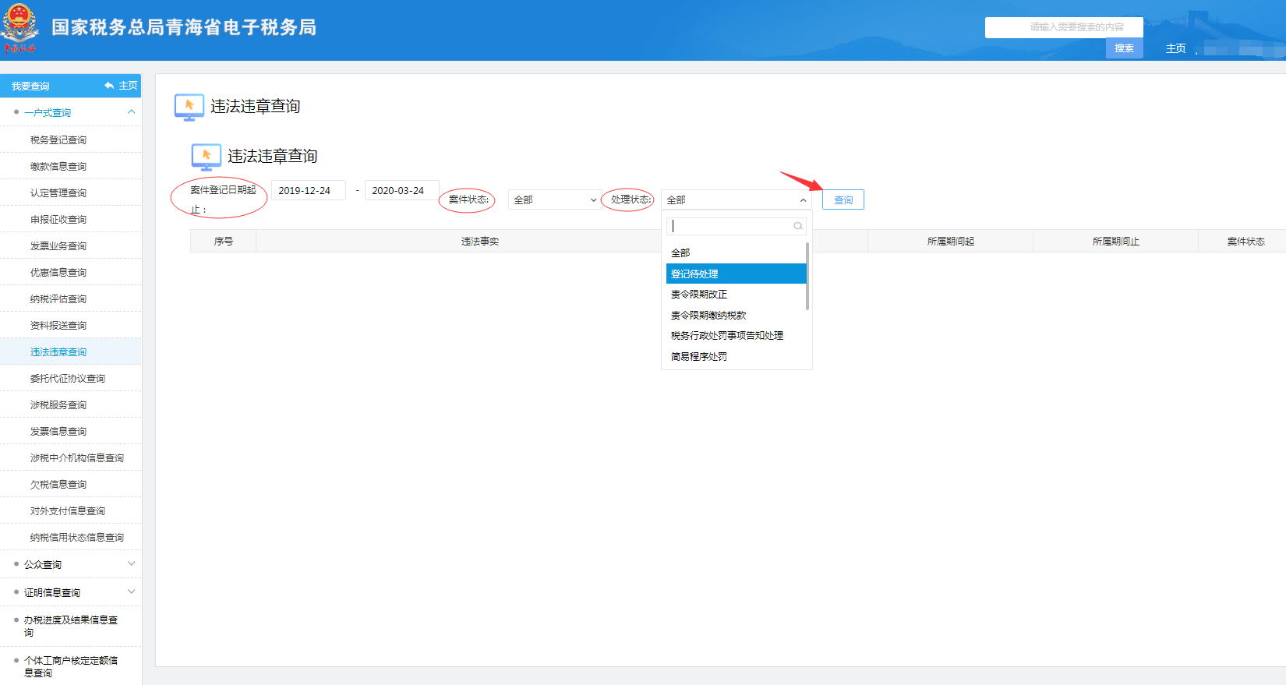Select 登记待处理 option

(736, 274)
